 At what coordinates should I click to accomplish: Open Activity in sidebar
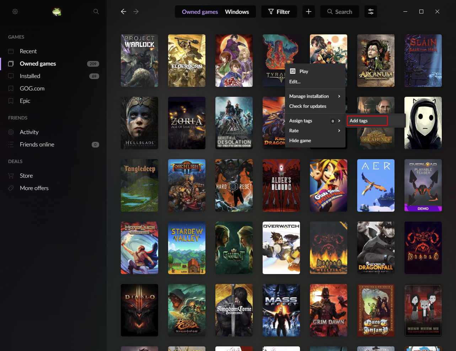(29, 132)
